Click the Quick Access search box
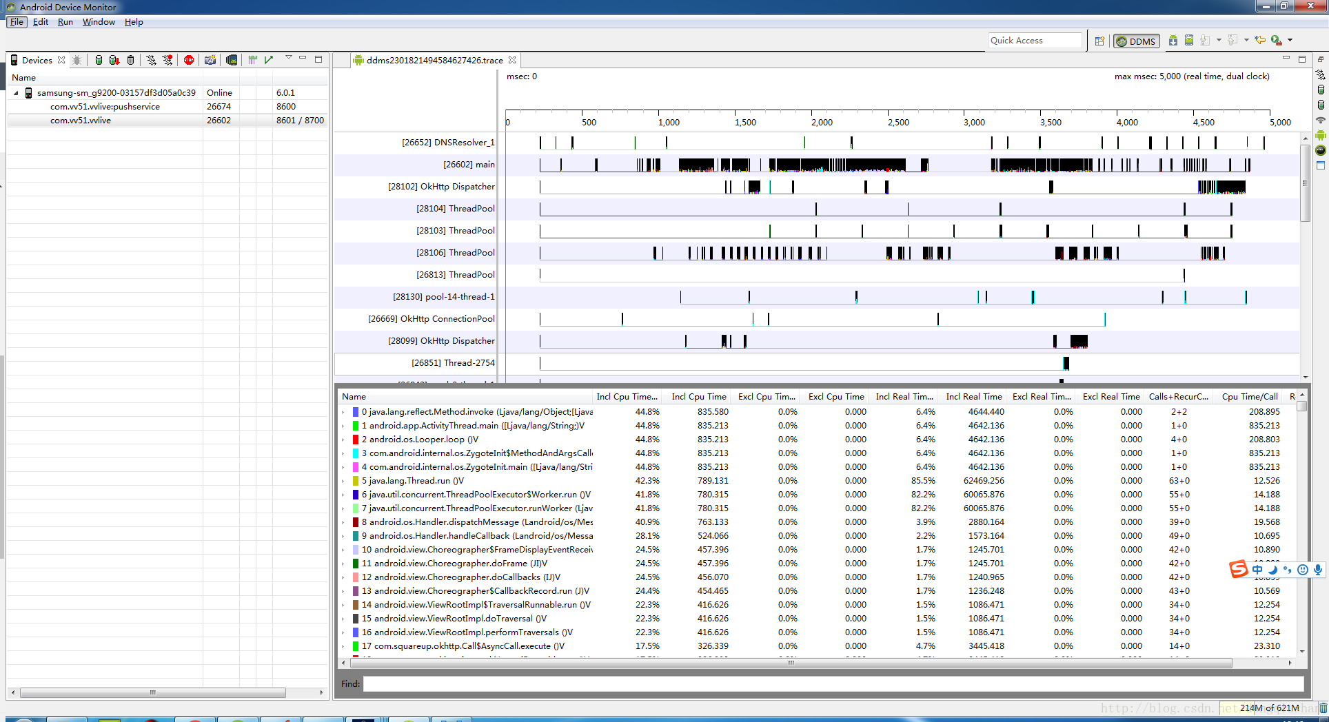Screen dimensions: 1329x722 pos(1035,41)
